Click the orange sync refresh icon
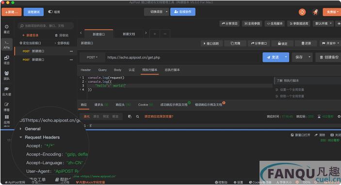 point(302,12)
